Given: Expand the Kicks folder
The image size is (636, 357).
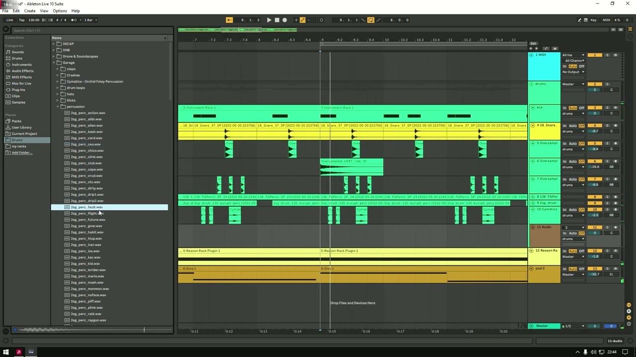Looking at the screenshot, I should click(x=57, y=100).
